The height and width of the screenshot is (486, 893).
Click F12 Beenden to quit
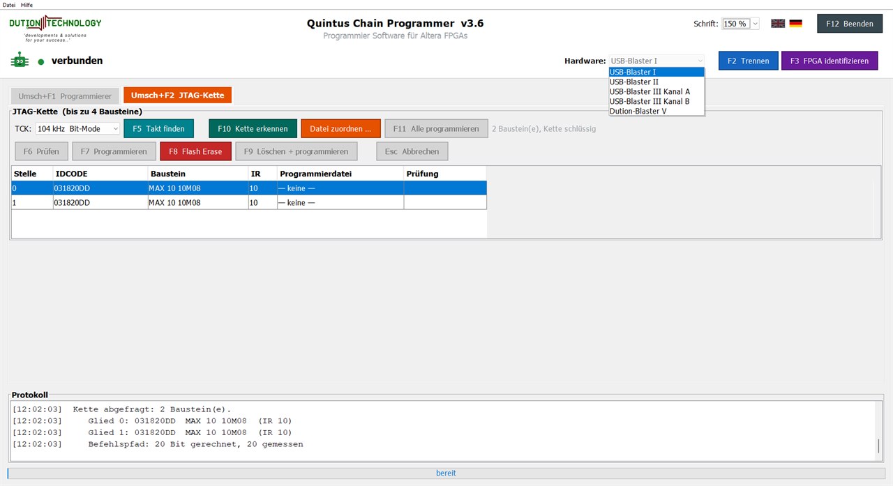coord(849,24)
